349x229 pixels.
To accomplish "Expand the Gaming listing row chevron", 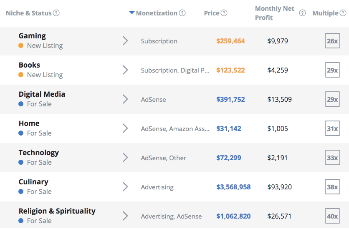I will coord(125,41).
